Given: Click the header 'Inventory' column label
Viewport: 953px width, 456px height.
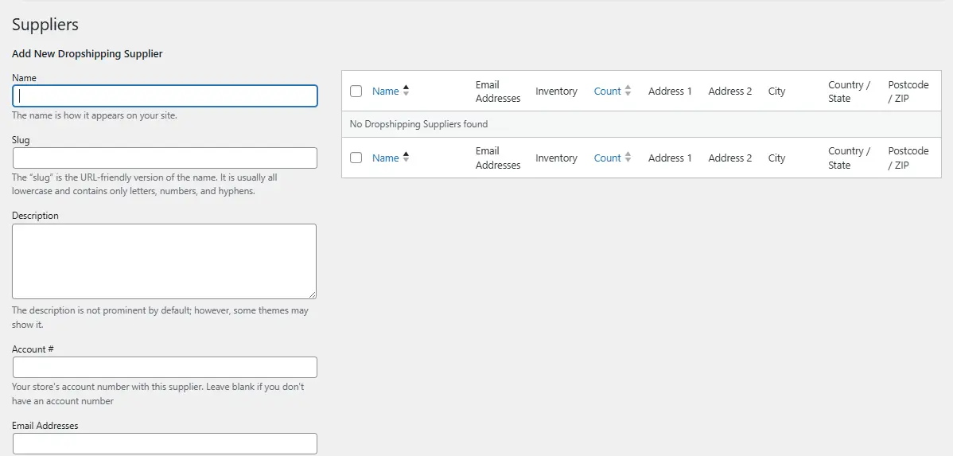Looking at the screenshot, I should pyautogui.click(x=556, y=92).
